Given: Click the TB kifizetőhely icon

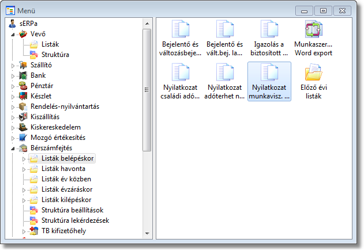Looking at the screenshot, I should coord(34,231).
